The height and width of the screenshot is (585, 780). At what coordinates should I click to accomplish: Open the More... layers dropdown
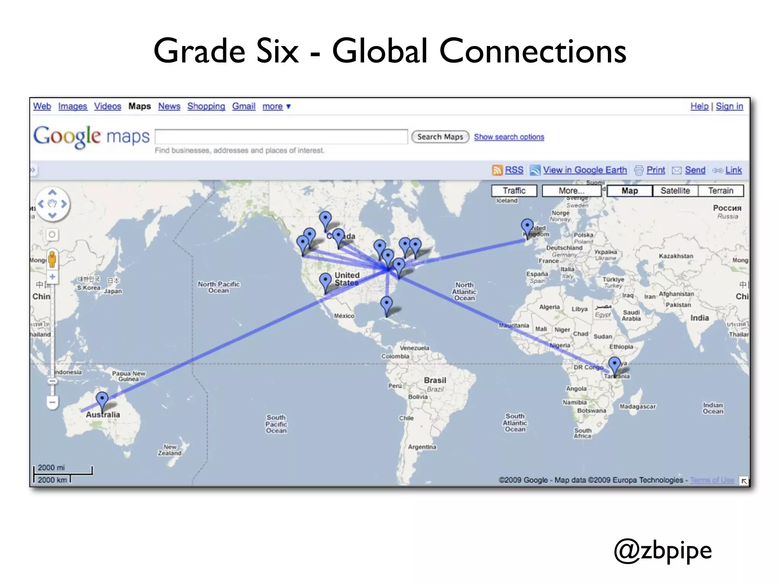click(571, 191)
